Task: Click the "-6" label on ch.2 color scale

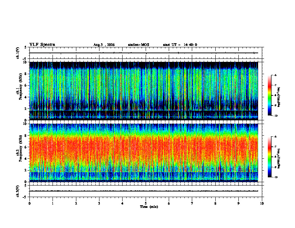Action: click(x=275, y=137)
